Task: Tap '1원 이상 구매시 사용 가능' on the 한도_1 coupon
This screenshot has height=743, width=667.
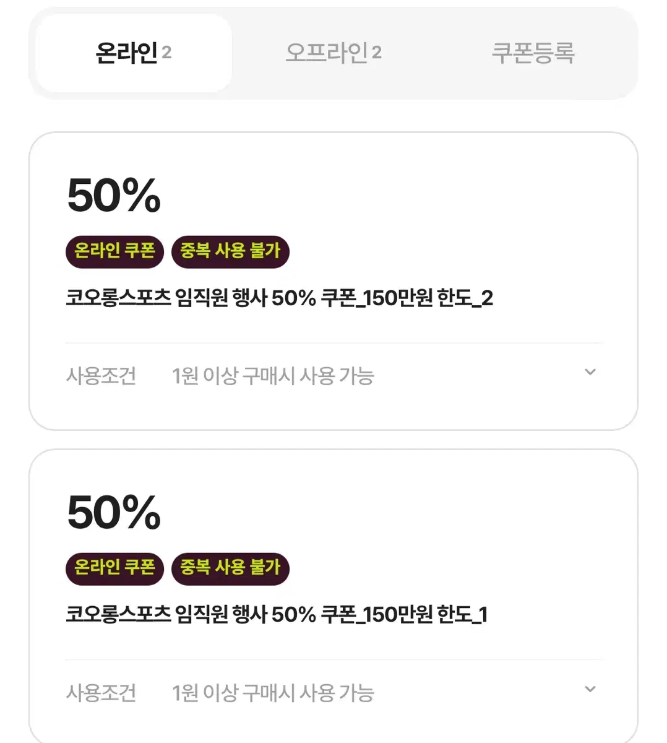Action: coord(273,693)
